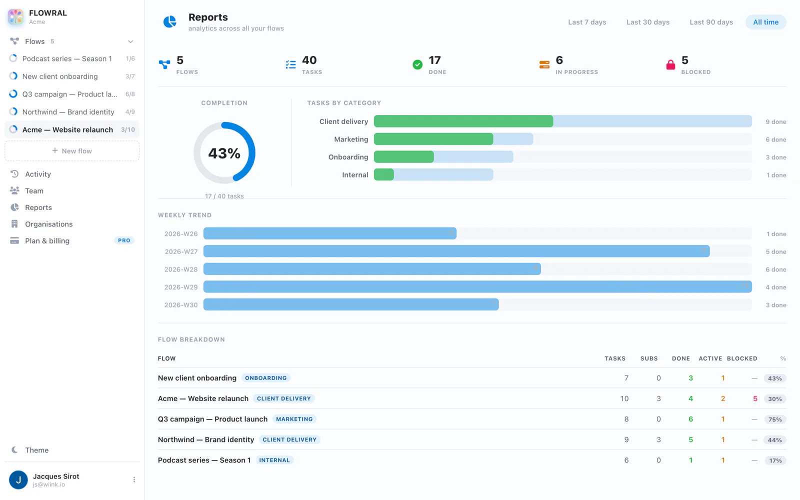This screenshot has height=500, width=800.
Task: Open Q3 campaign flow in sidebar
Action: [72, 94]
